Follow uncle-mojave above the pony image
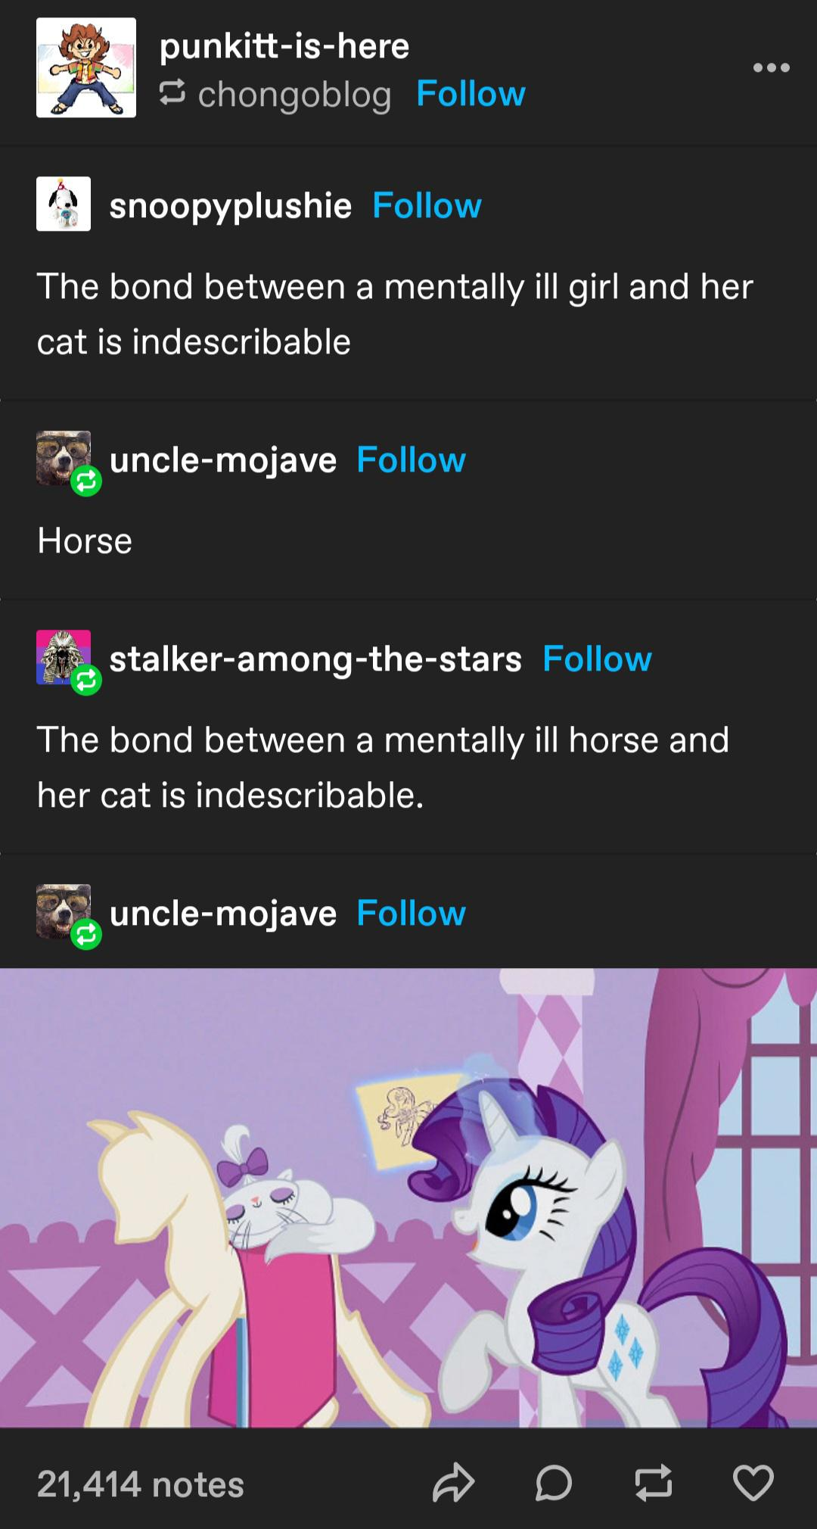 [411, 913]
